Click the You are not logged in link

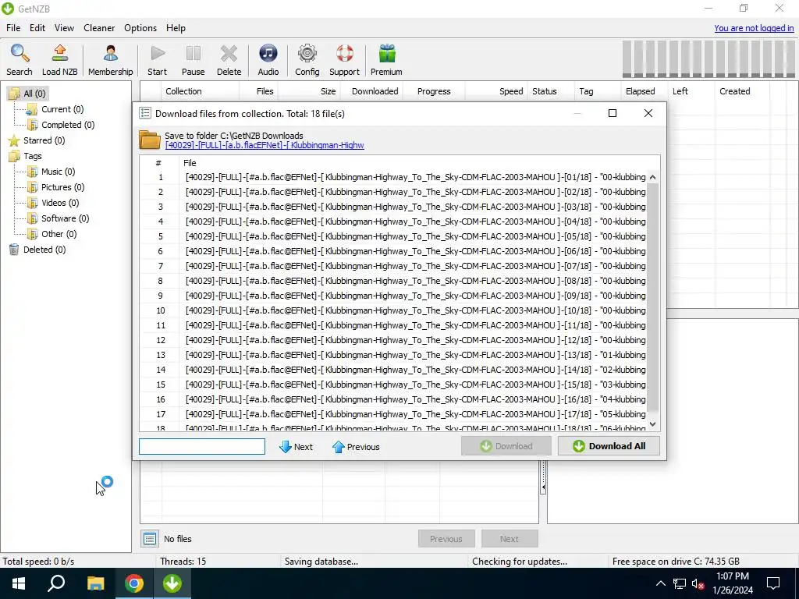(x=754, y=28)
